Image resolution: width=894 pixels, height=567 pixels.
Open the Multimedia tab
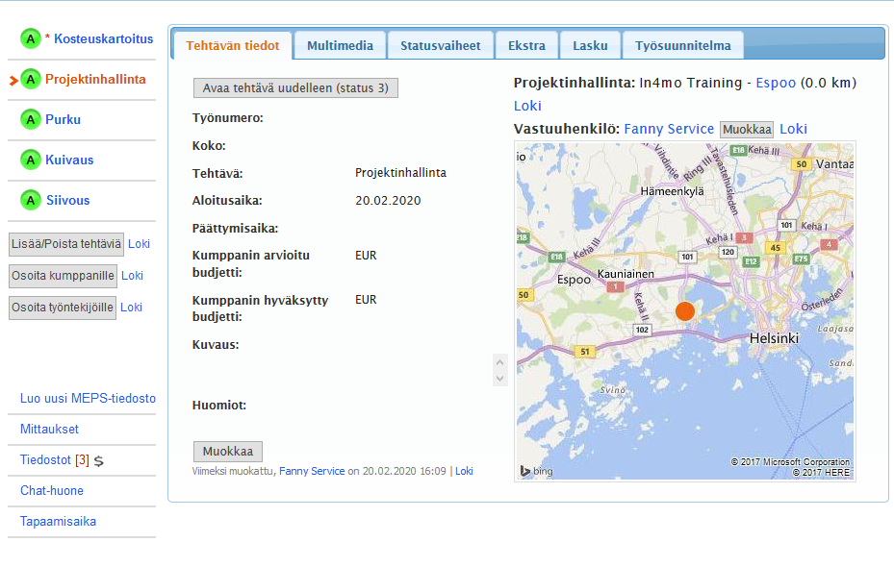click(341, 45)
